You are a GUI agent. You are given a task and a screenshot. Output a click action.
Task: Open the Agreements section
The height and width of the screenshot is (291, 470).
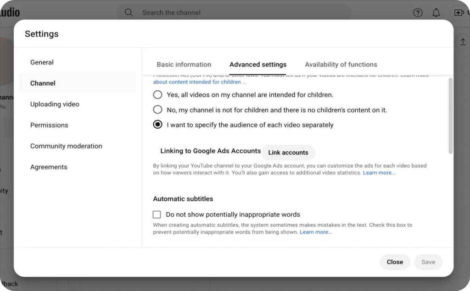tap(49, 167)
